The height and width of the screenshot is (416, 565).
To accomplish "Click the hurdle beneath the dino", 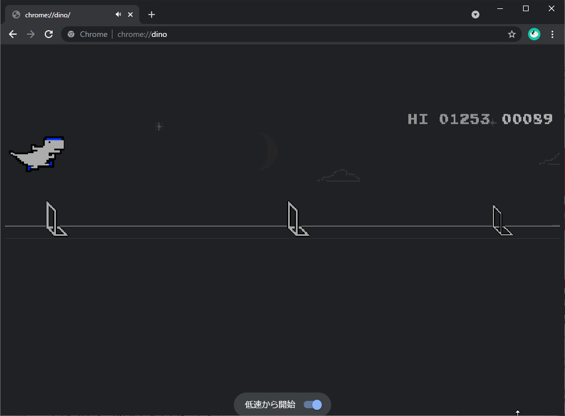I will [57, 219].
